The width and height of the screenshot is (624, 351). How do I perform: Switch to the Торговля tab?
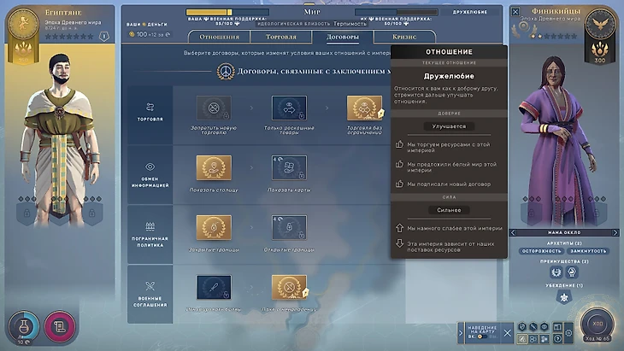(280, 37)
